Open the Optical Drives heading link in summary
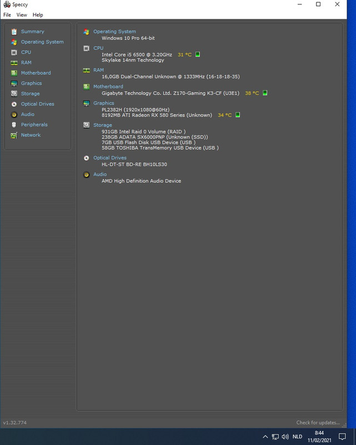 [x=110, y=157]
